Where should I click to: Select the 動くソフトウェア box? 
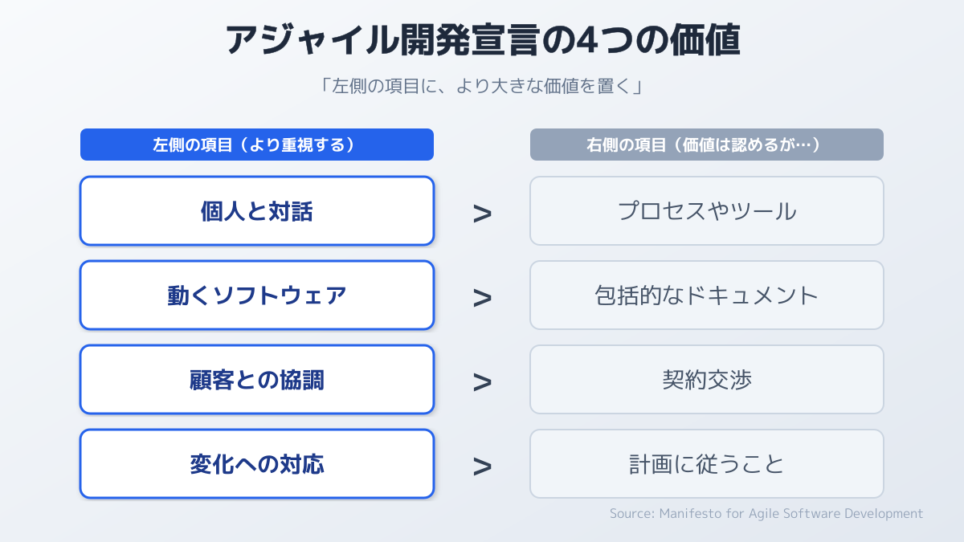click(x=257, y=295)
